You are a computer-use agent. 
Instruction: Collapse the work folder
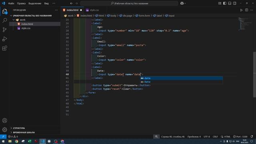pos(14,20)
